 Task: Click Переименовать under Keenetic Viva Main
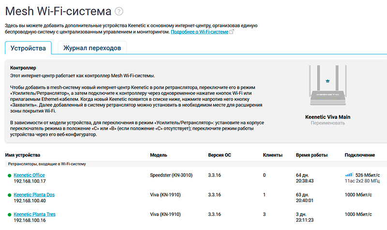click(327, 123)
